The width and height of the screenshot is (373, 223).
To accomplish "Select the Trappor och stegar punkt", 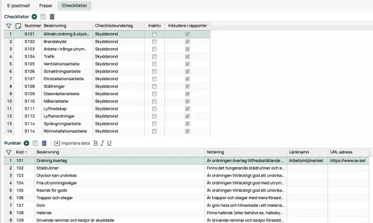I will pyautogui.click(x=186, y=198).
